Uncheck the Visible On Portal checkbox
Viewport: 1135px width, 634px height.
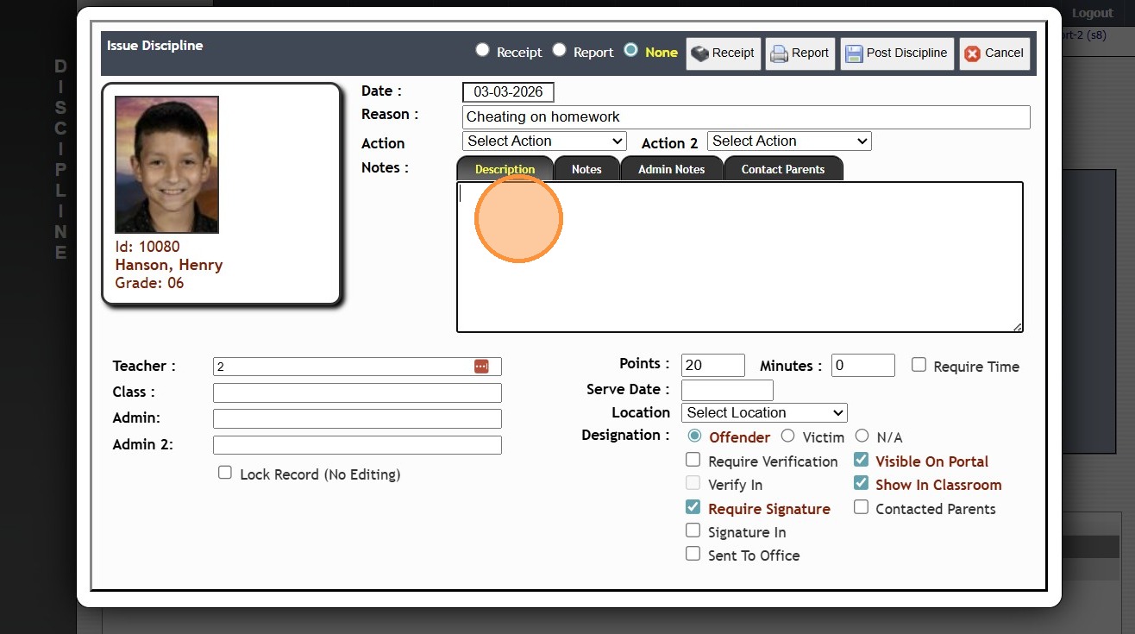click(861, 461)
